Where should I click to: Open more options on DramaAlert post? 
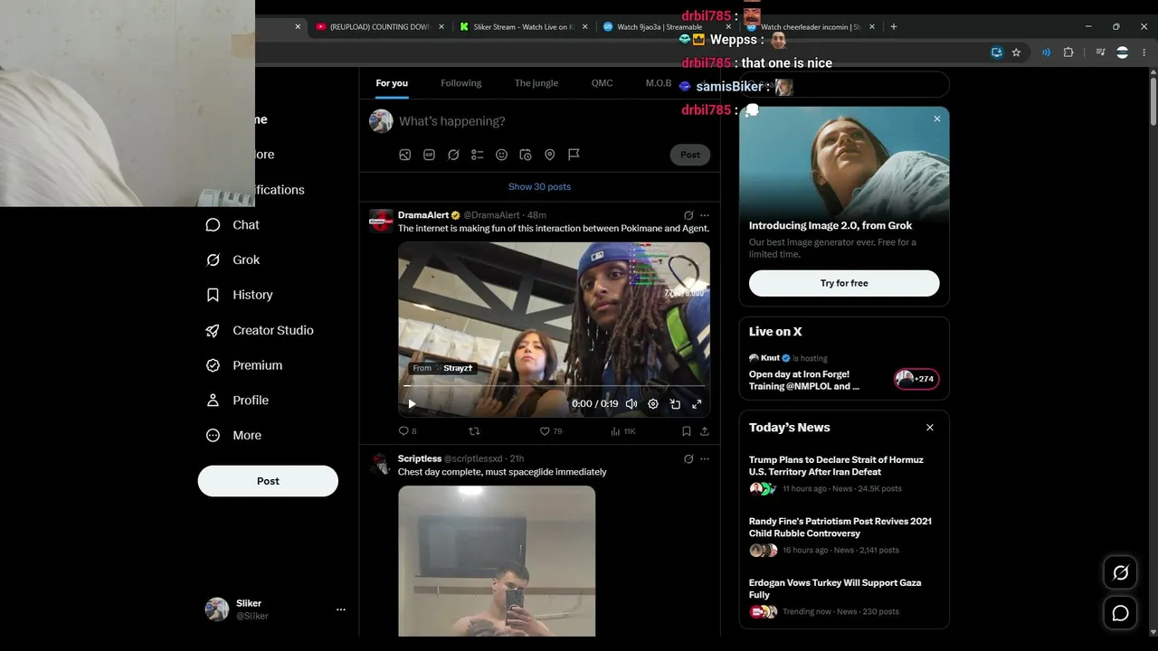coord(705,215)
